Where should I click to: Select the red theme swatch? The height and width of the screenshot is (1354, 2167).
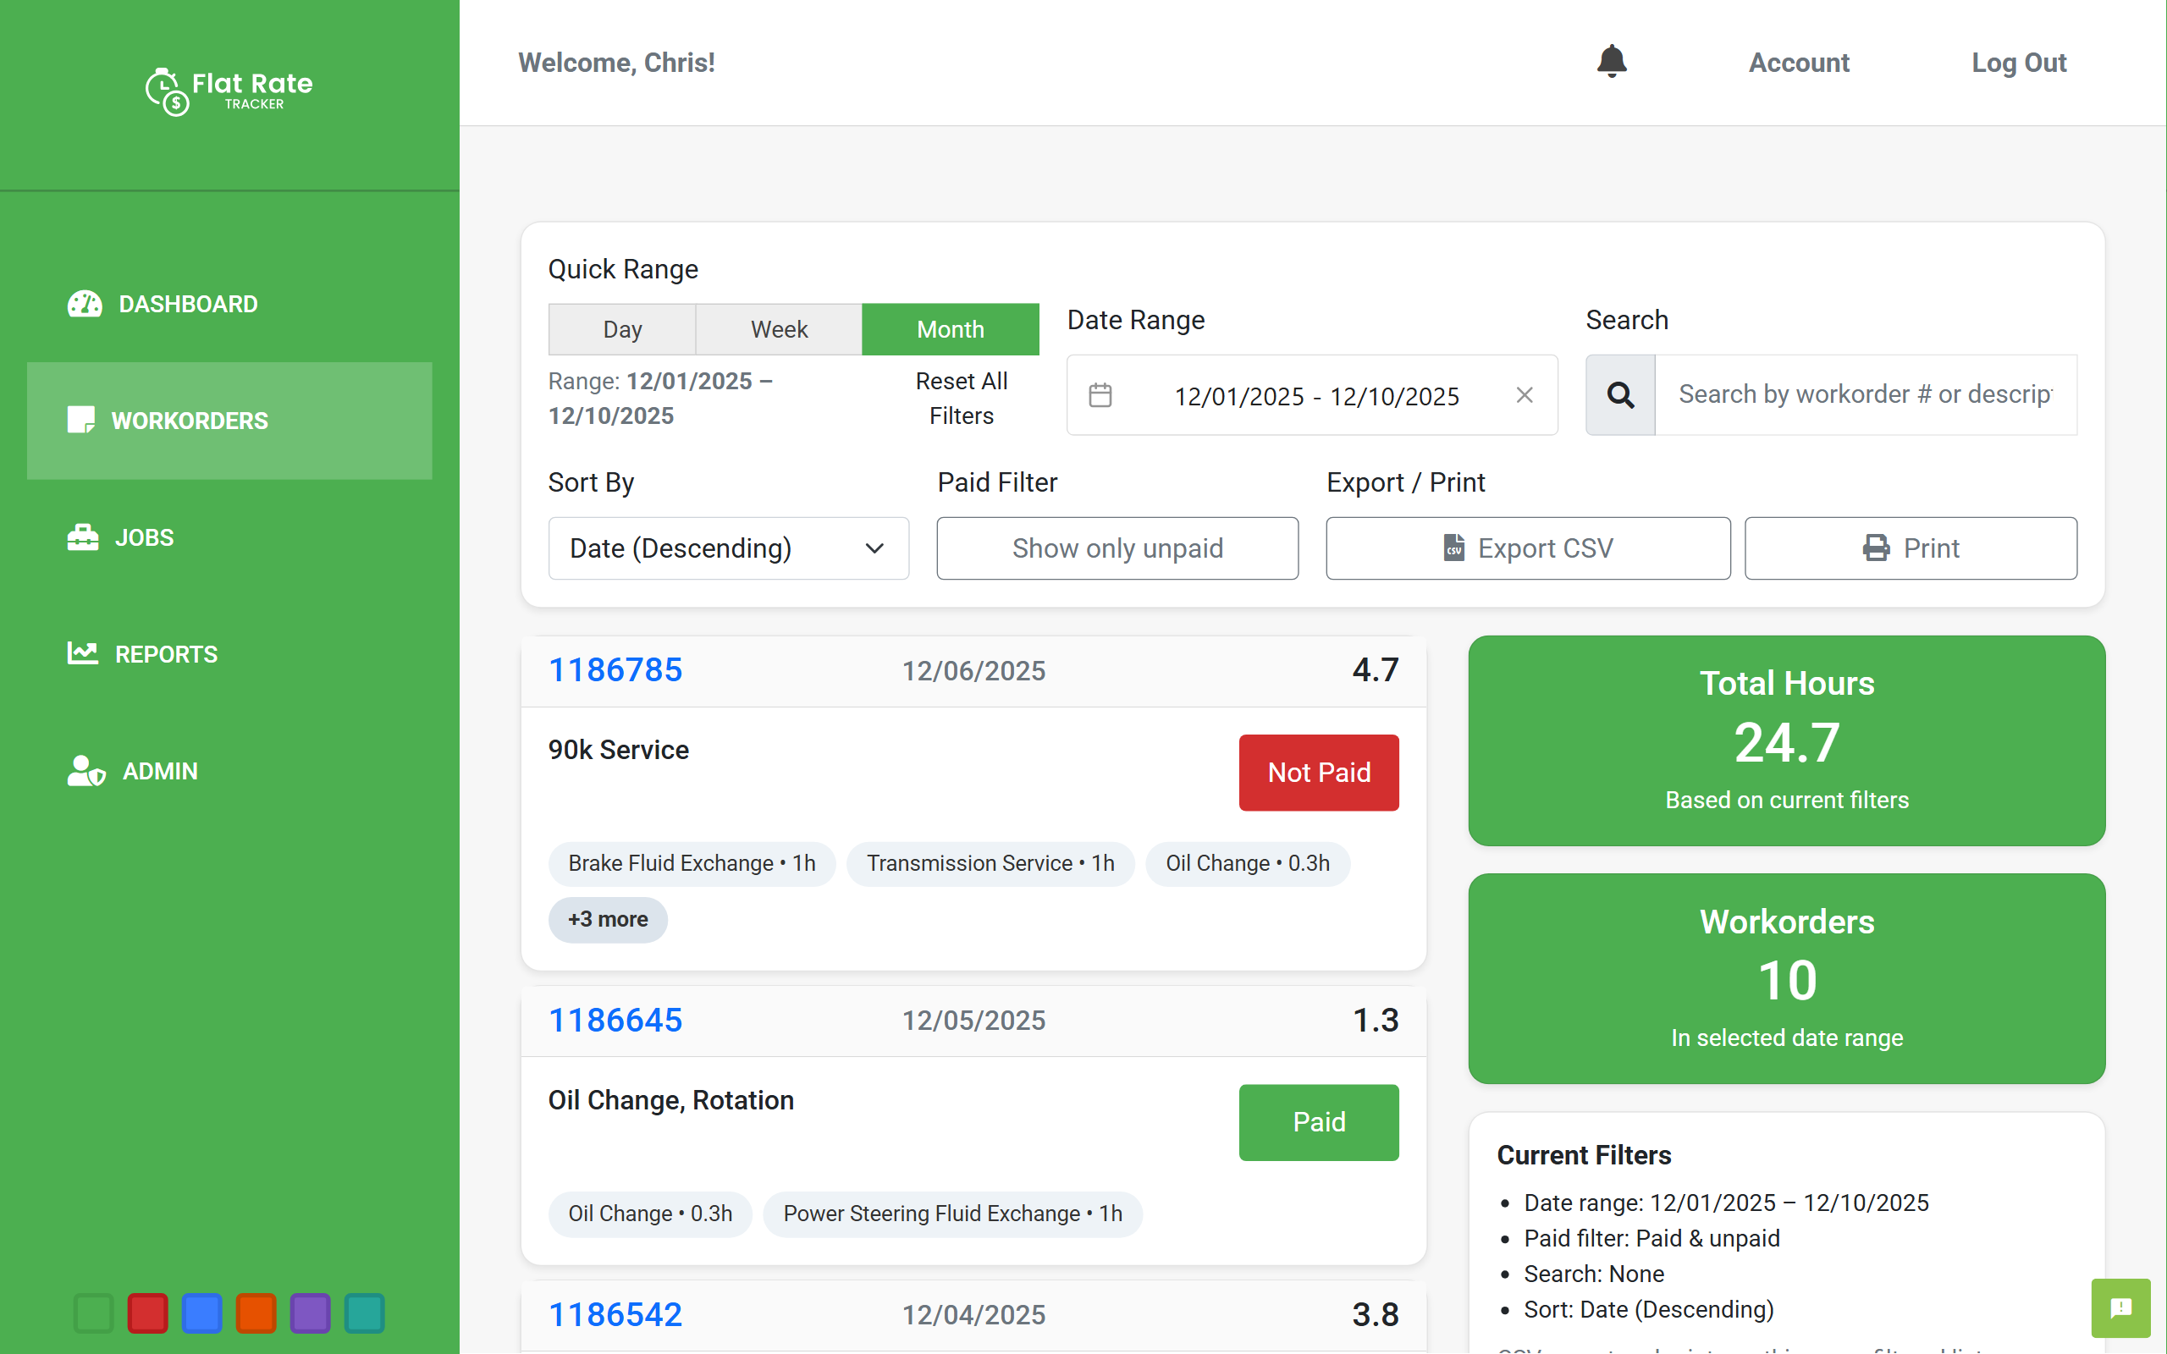[x=148, y=1313]
